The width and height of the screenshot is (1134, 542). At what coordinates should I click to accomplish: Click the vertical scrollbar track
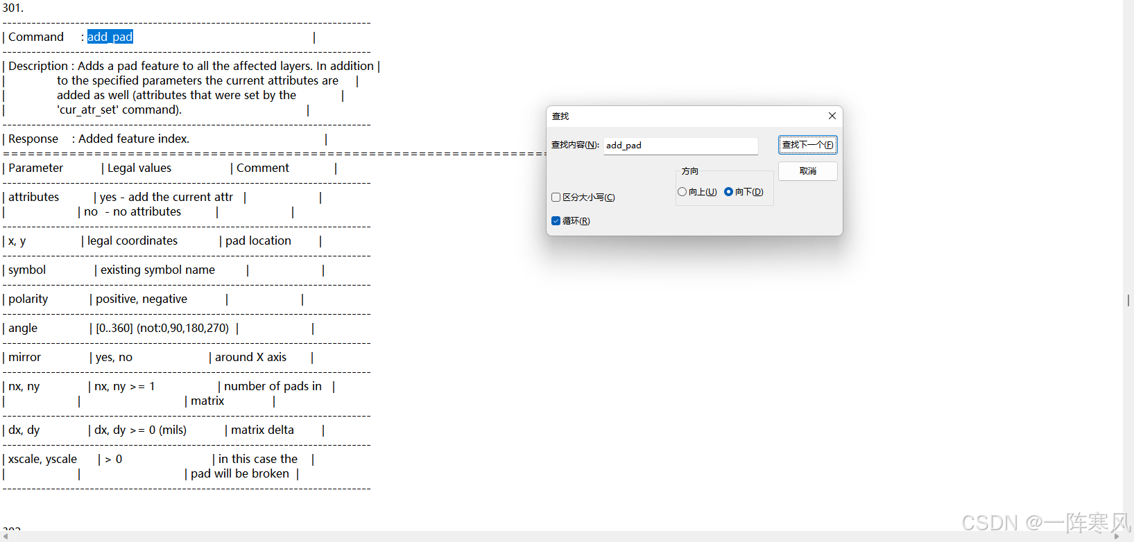pos(1128,266)
